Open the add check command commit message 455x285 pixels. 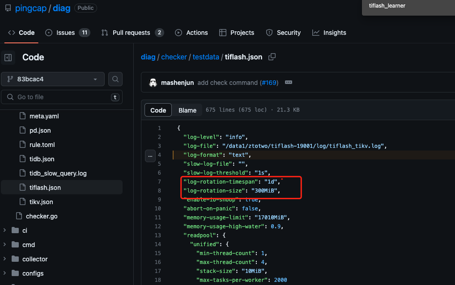tap(227, 83)
